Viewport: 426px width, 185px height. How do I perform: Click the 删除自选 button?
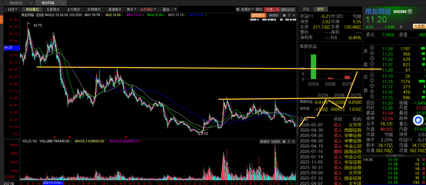tap(288, 9)
